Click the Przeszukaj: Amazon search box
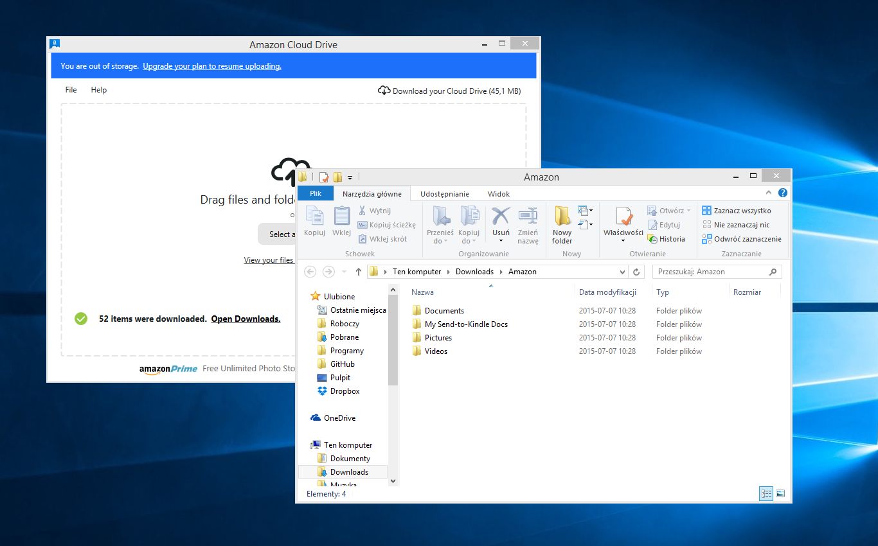 pos(717,272)
